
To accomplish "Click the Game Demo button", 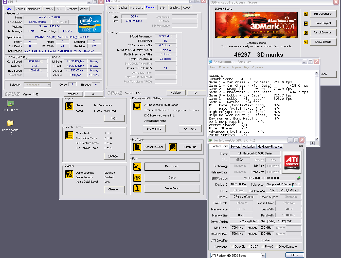I will coord(172,188).
